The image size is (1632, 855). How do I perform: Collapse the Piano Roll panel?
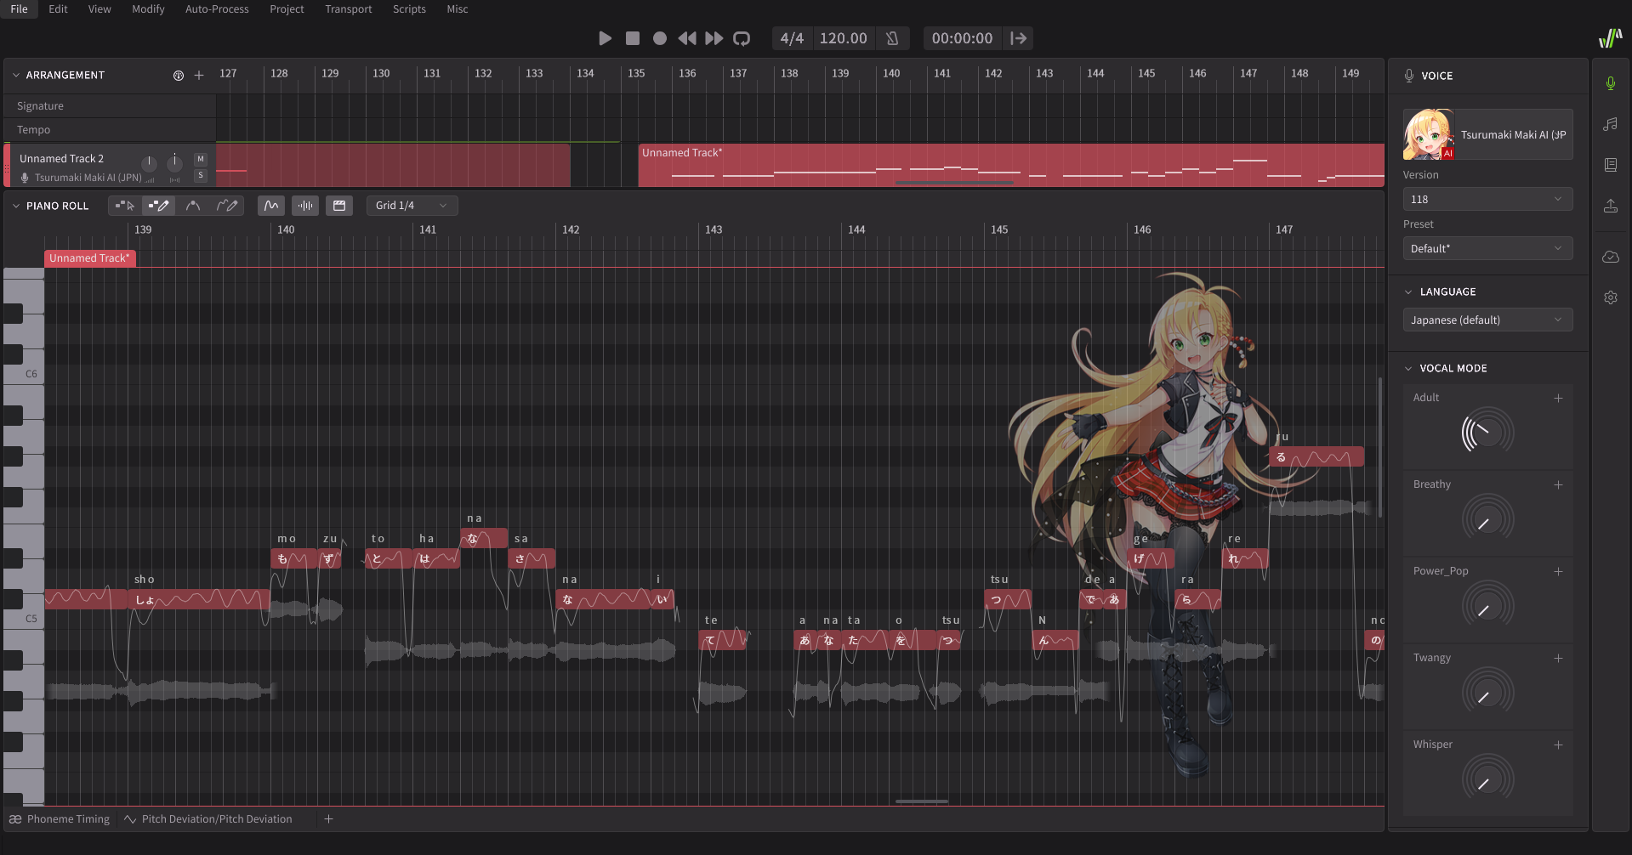16,206
